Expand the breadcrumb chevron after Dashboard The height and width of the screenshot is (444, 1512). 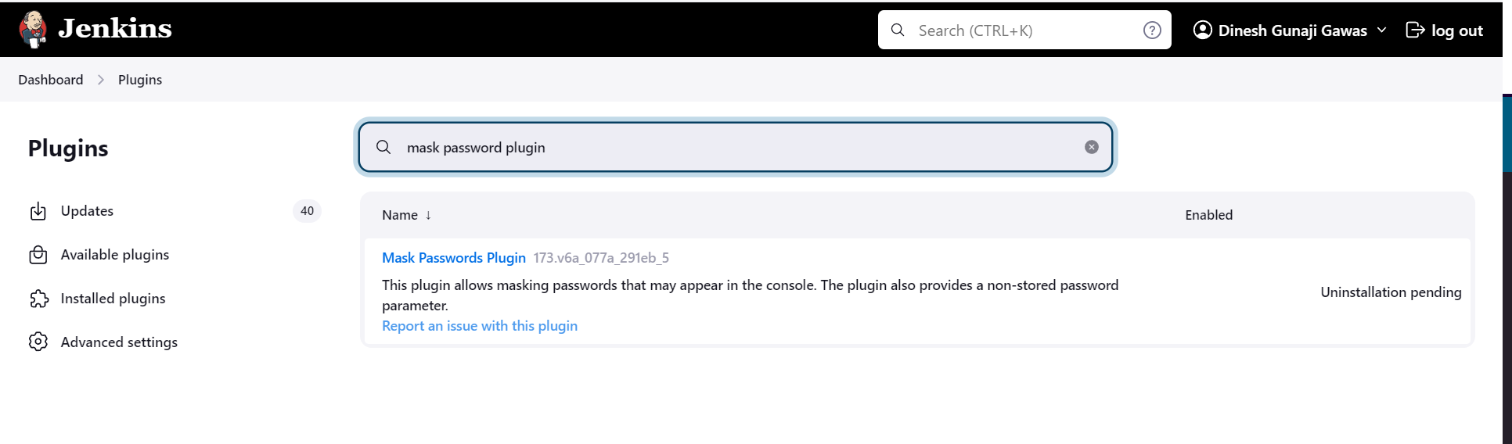(x=101, y=80)
